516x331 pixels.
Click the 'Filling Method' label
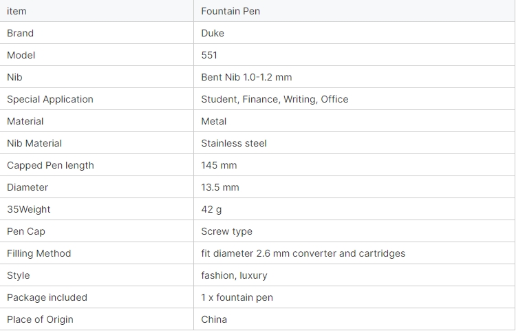pos(39,254)
